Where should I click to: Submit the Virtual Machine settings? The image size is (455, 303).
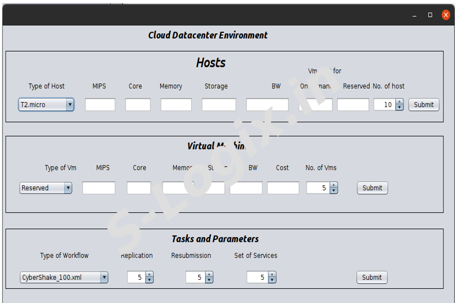[x=372, y=188]
